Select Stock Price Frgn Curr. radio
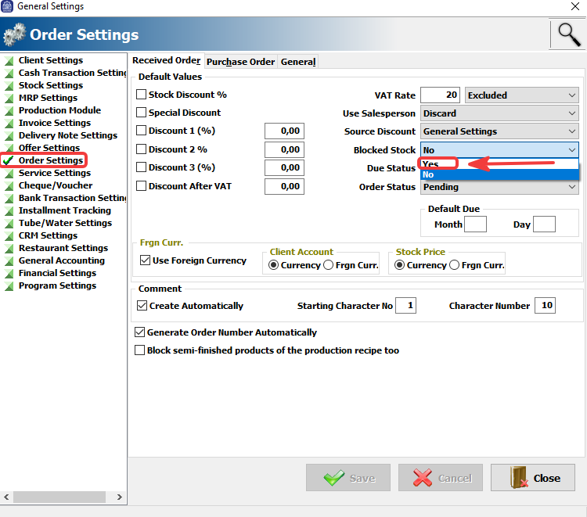This screenshot has height=517, width=587. click(x=454, y=265)
